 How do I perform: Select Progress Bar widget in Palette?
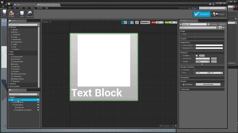tap(16, 42)
